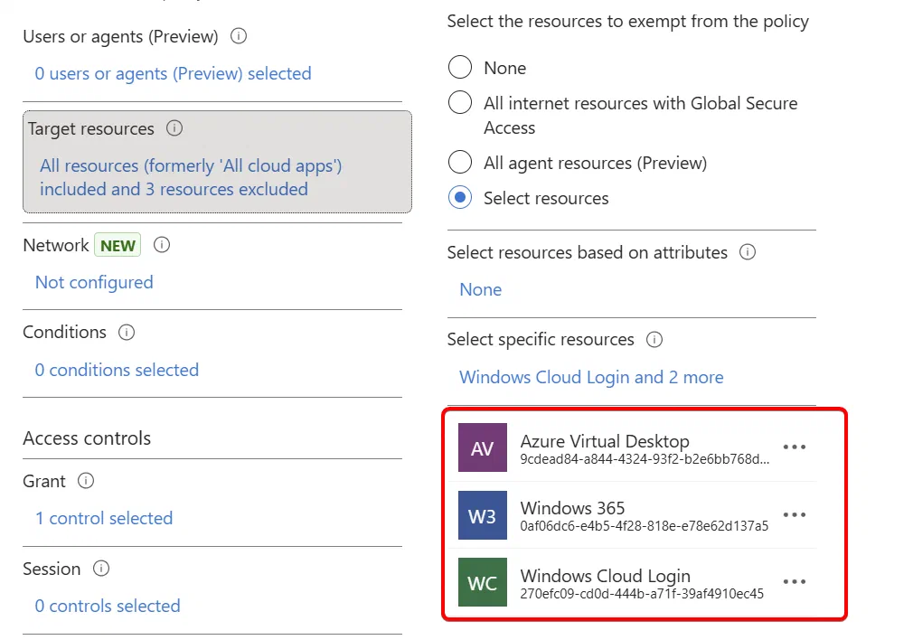
Task: Open 0 users or agents (Preview) selected link
Action: [x=173, y=73]
